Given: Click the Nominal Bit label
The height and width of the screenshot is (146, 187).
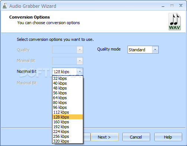Looking at the screenshot, I should click(26, 71).
